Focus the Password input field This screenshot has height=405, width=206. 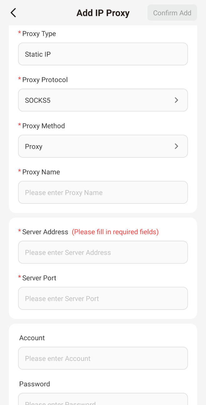tap(103, 401)
